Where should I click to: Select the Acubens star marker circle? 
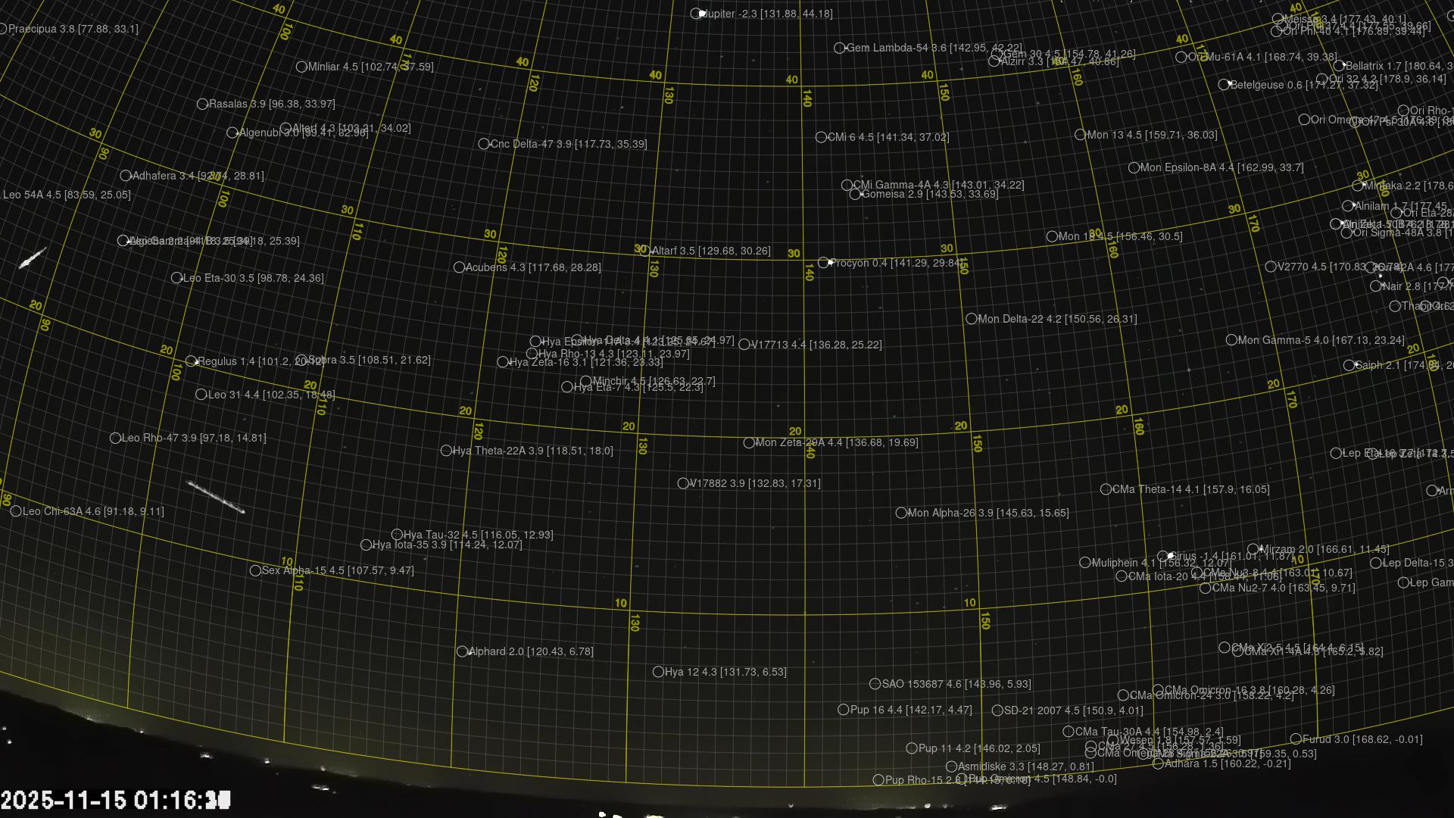[459, 267]
